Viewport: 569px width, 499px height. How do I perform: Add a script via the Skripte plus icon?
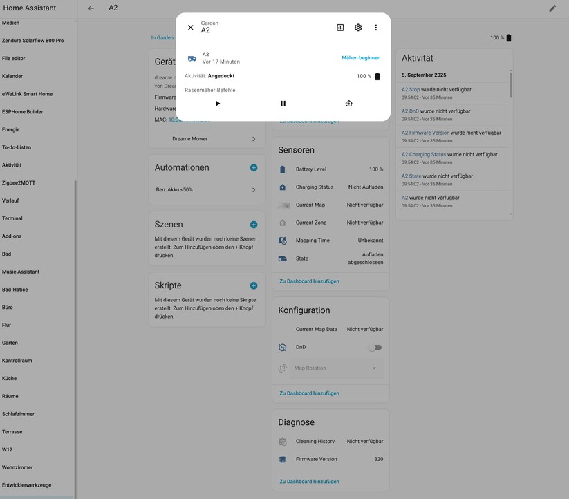[254, 285]
